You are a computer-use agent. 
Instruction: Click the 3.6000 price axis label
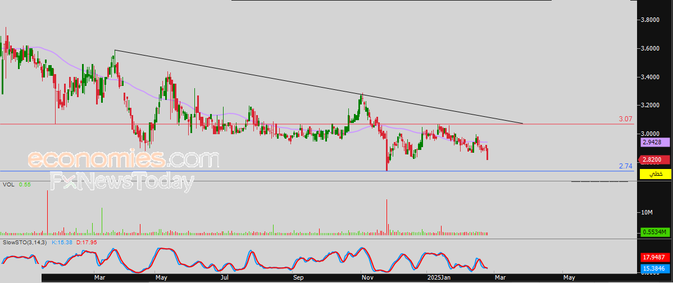650,48
